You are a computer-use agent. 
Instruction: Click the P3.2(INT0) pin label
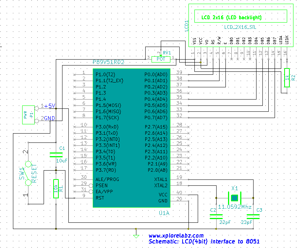[x=108, y=139]
